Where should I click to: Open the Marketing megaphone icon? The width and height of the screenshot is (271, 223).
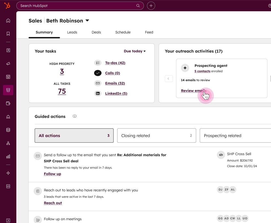coord(8,64)
